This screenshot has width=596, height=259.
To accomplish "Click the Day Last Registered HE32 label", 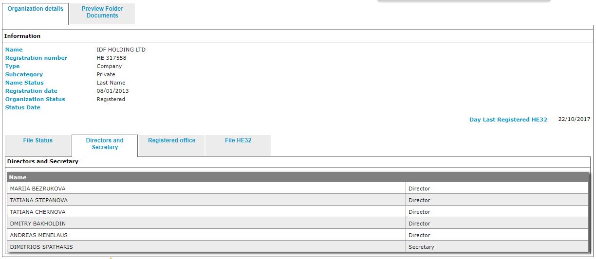I will pyautogui.click(x=508, y=120).
